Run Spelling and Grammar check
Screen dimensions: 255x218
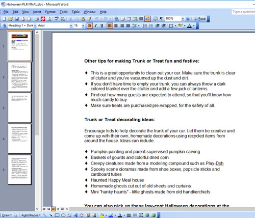tap(57, 19)
